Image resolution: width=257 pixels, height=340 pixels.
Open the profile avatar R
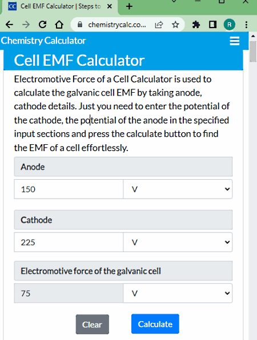(230, 25)
